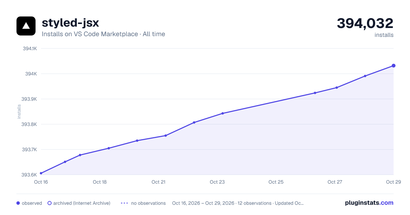The width and height of the screenshot is (410, 215).
Task: Click the Oct 21 x-axis label
Action: (x=159, y=182)
